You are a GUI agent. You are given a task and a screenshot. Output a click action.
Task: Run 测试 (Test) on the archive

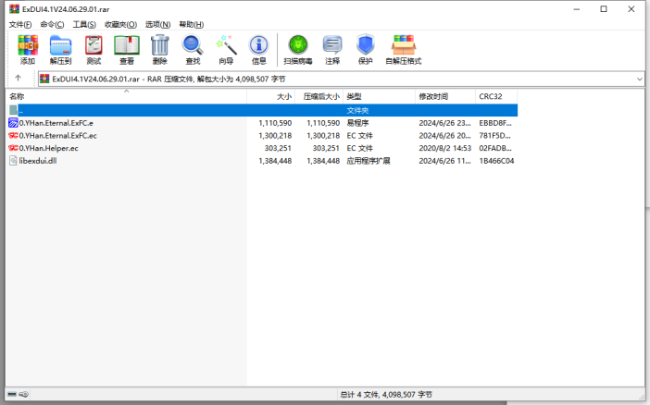pyautogui.click(x=94, y=49)
